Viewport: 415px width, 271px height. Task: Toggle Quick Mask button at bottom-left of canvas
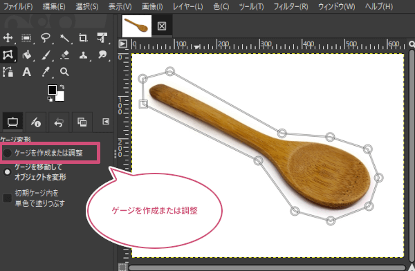(122, 267)
